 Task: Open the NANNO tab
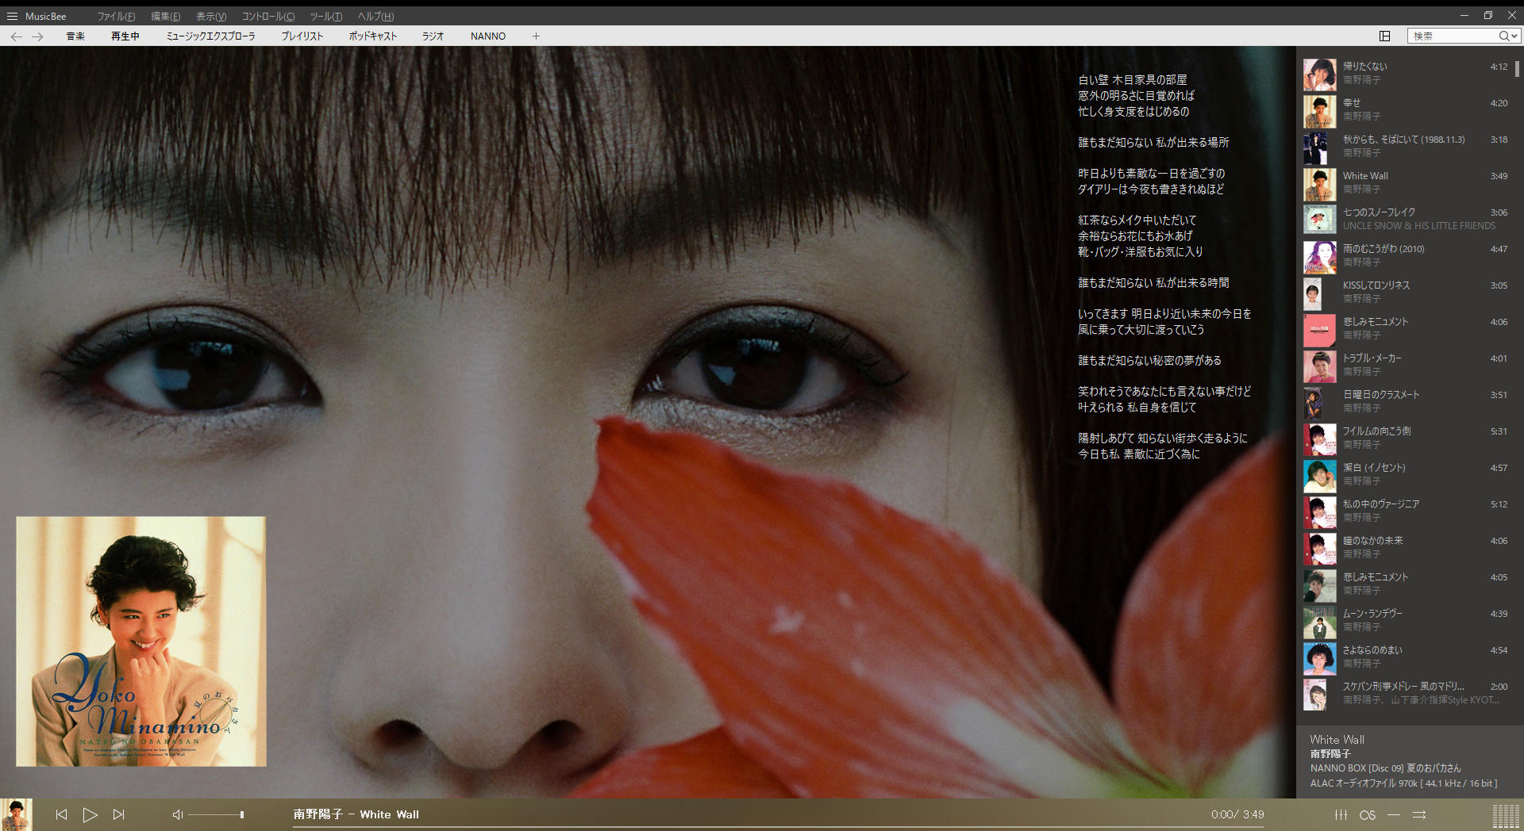488,36
